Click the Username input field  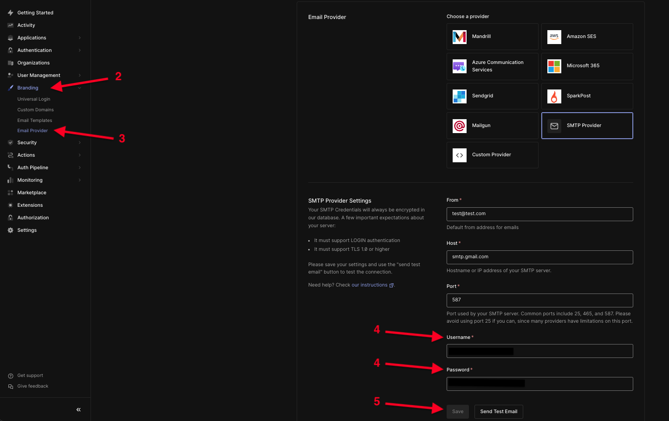540,351
